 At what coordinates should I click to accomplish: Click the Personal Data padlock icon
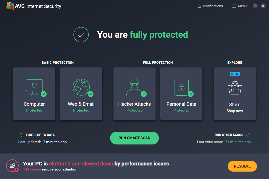click(x=181, y=86)
